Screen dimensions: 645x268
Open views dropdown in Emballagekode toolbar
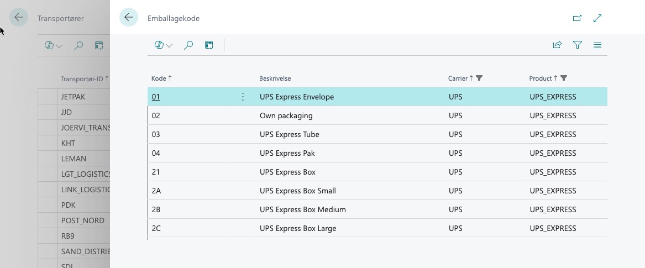tap(164, 45)
